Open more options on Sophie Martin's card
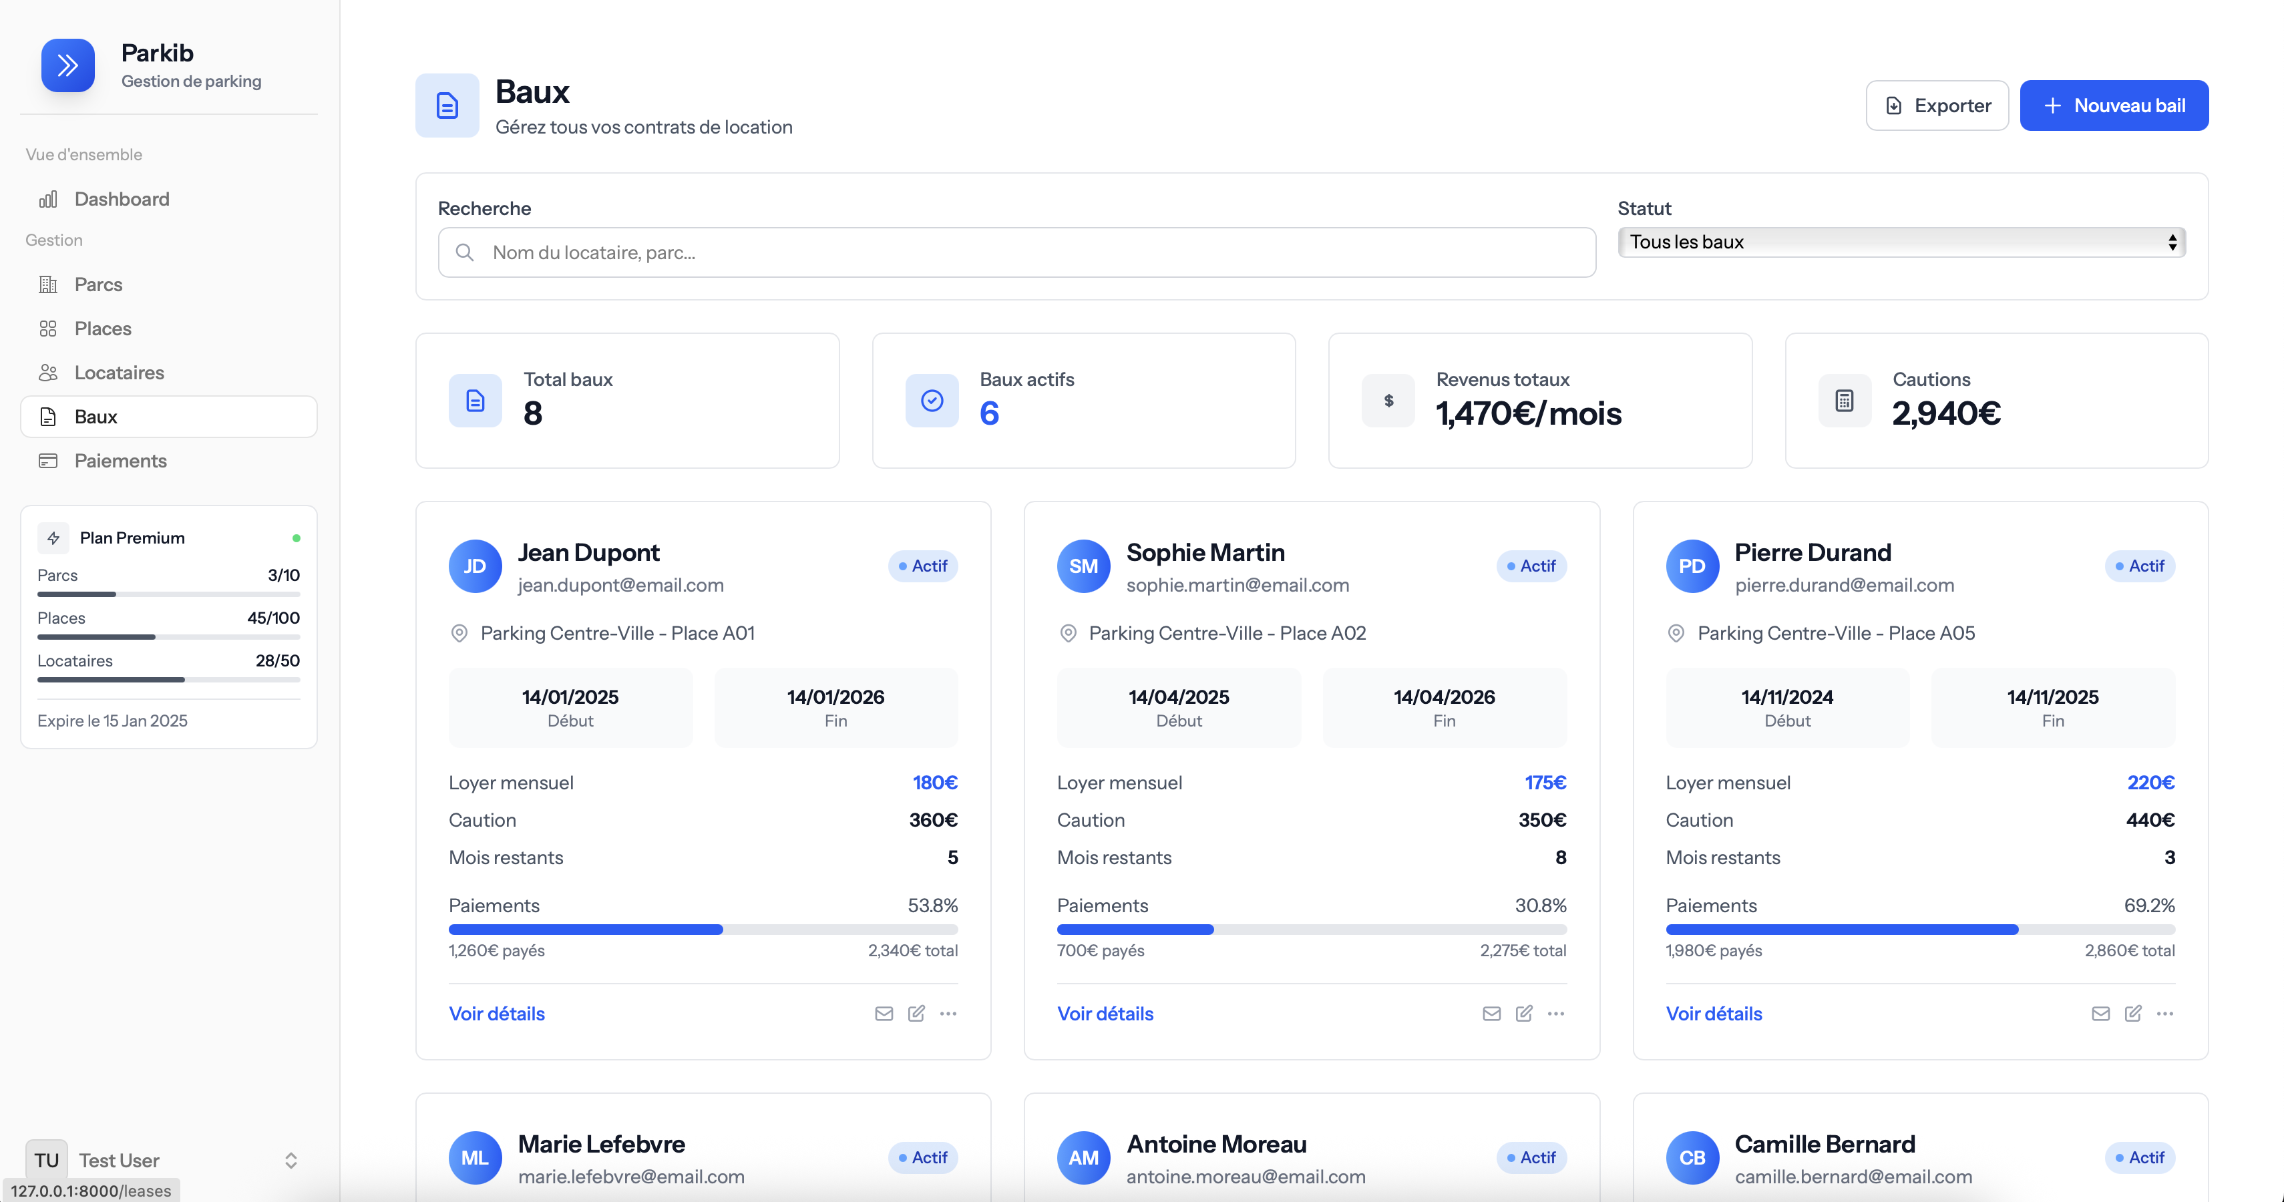Screen dimensions: 2284x1202 pyautogui.click(x=1555, y=1013)
